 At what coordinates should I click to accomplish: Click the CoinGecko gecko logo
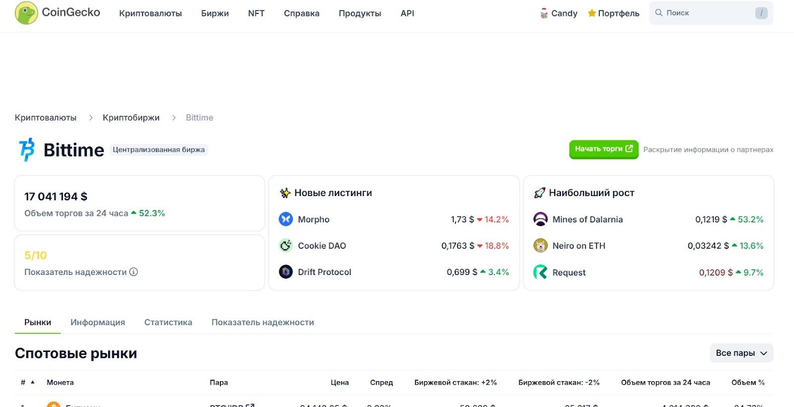pyautogui.click(x=26, y=13)
